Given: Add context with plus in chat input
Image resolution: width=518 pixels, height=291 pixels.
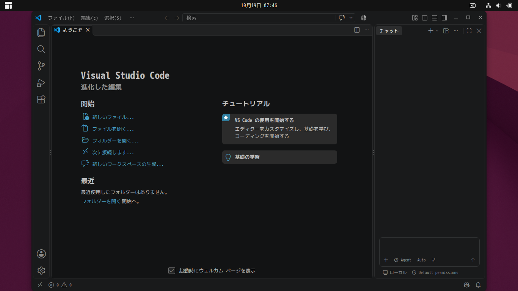Looking at the screenshot, I should [x=386, y=260].
